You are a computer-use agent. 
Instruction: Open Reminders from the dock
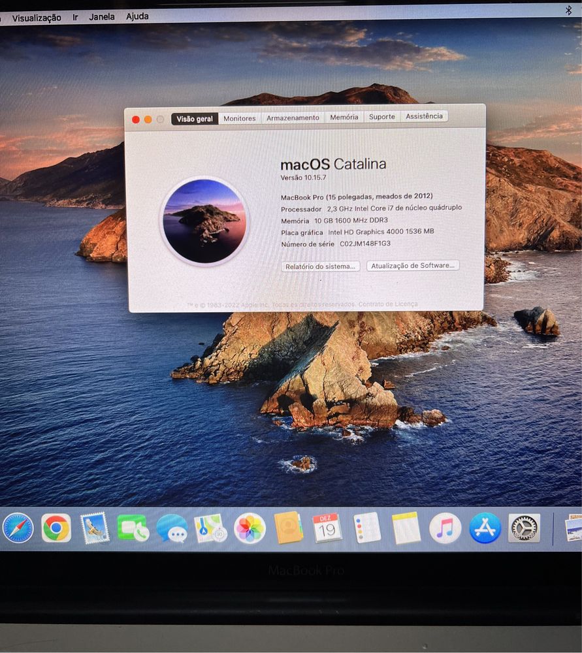(x=366, y=528)
